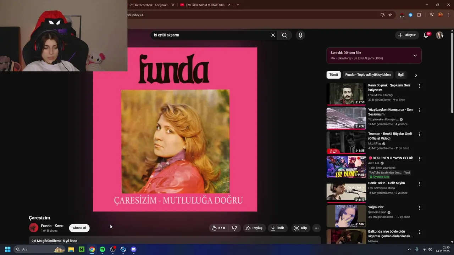Open options for Kaan Boşnak video

click(420, 86)
